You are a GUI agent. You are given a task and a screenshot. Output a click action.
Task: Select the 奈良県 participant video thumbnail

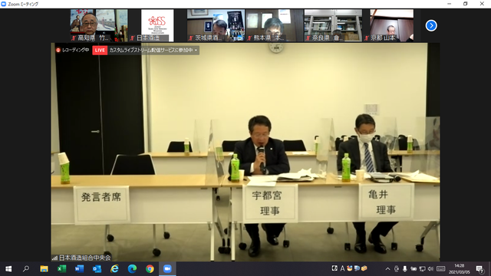tap(333, 25)
